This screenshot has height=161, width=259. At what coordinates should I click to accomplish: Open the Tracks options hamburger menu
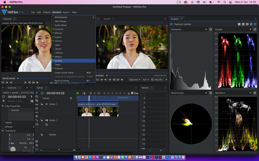pos(71,98)
